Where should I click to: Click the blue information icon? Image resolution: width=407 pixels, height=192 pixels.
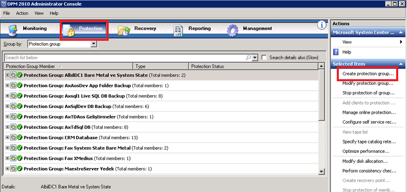coord(322,25)
